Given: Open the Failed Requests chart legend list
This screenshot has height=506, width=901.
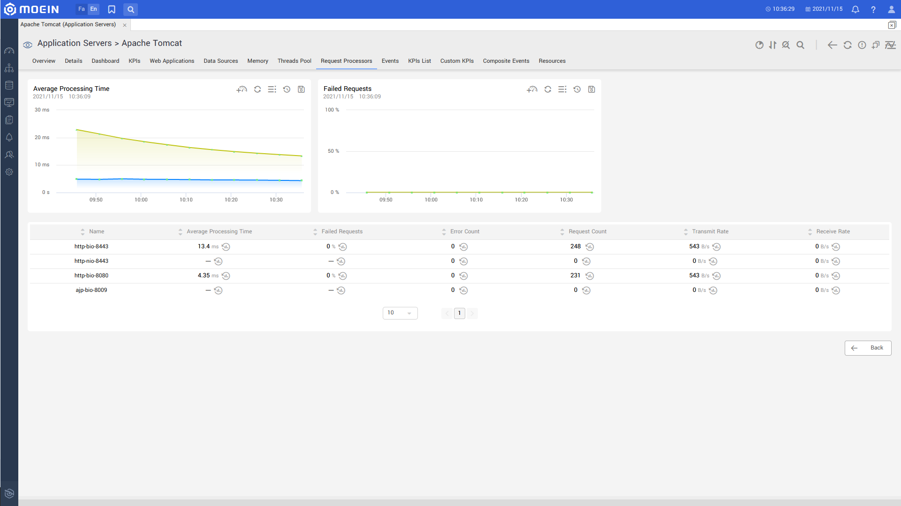Looking at the screenshot, I should 562,89.
